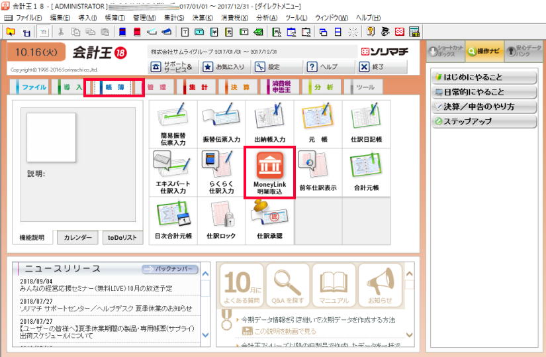Launch 出納帳入力 icon
The height and width of the screenshot is (357, 546).
[269, 124]
